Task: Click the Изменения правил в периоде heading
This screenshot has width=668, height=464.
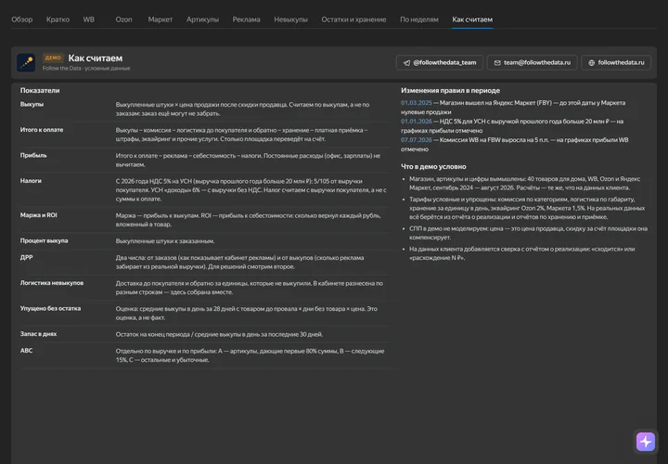Action: pos(450,90)
